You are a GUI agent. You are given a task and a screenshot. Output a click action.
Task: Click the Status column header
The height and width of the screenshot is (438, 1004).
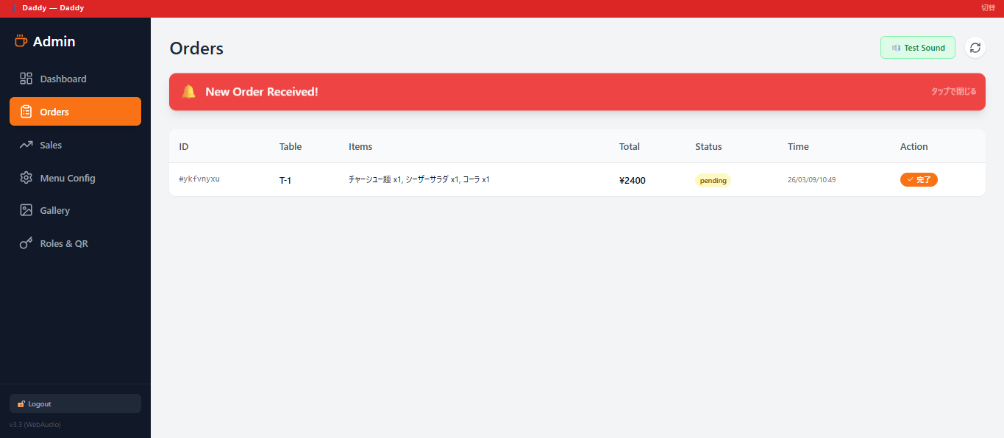tap(708, 146)
